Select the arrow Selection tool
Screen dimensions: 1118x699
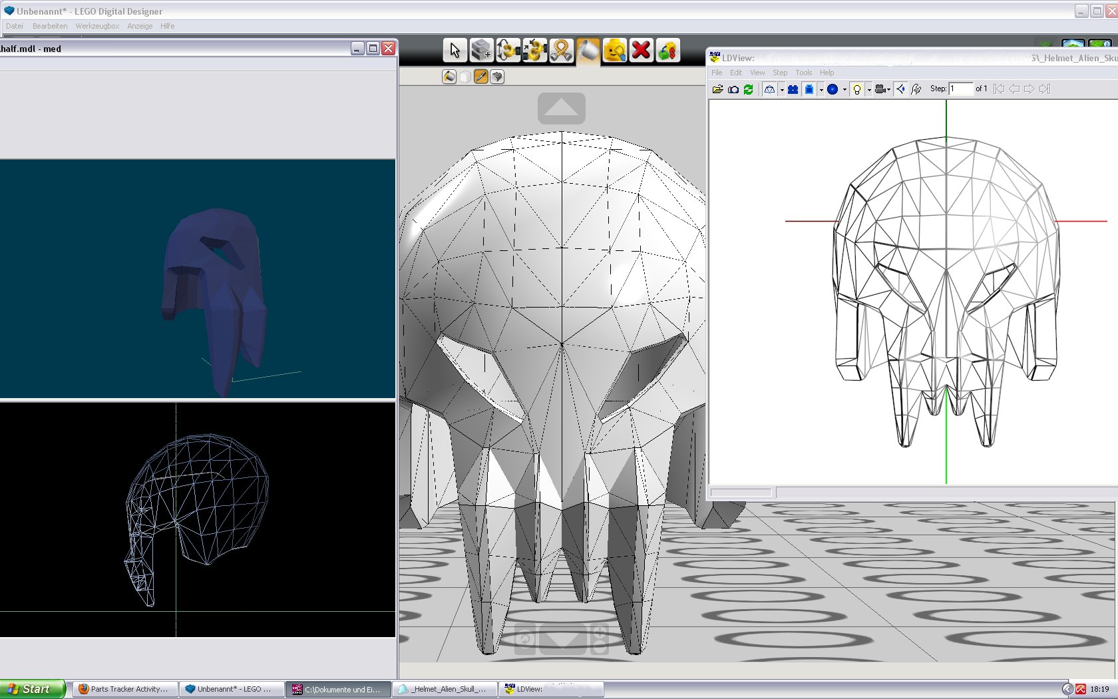[455, 51]
